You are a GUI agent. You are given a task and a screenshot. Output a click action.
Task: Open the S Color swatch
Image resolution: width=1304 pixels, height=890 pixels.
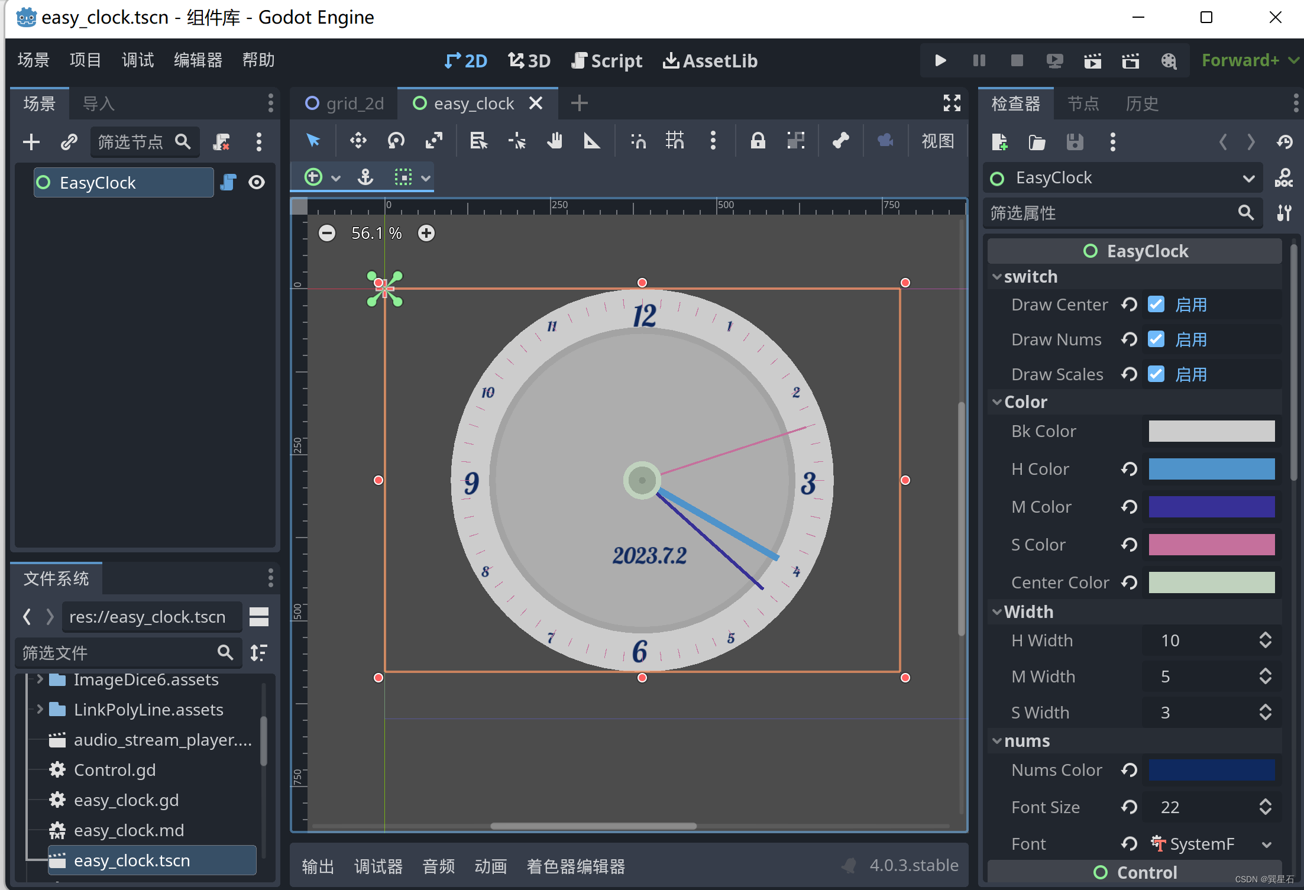coord(1211,545)
